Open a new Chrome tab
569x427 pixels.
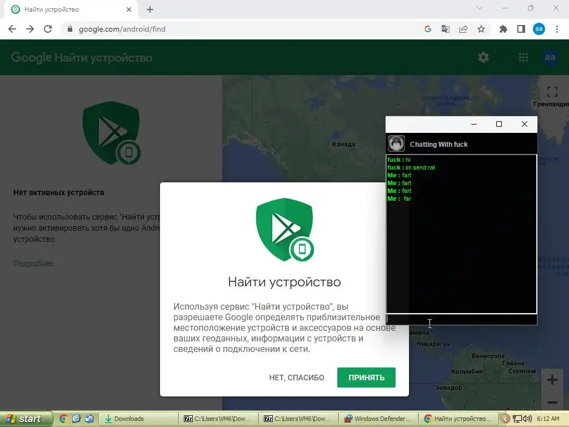coord(150,9)
